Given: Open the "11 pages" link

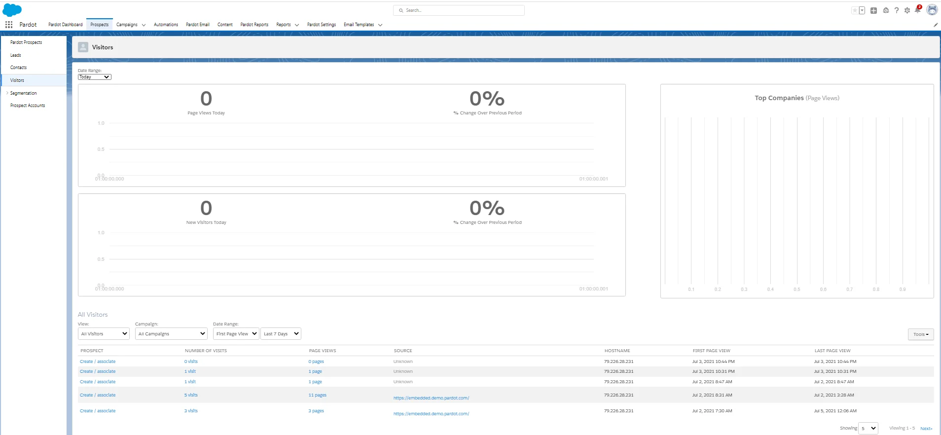Looking at the screenshot, I should [x=318, y=395].
